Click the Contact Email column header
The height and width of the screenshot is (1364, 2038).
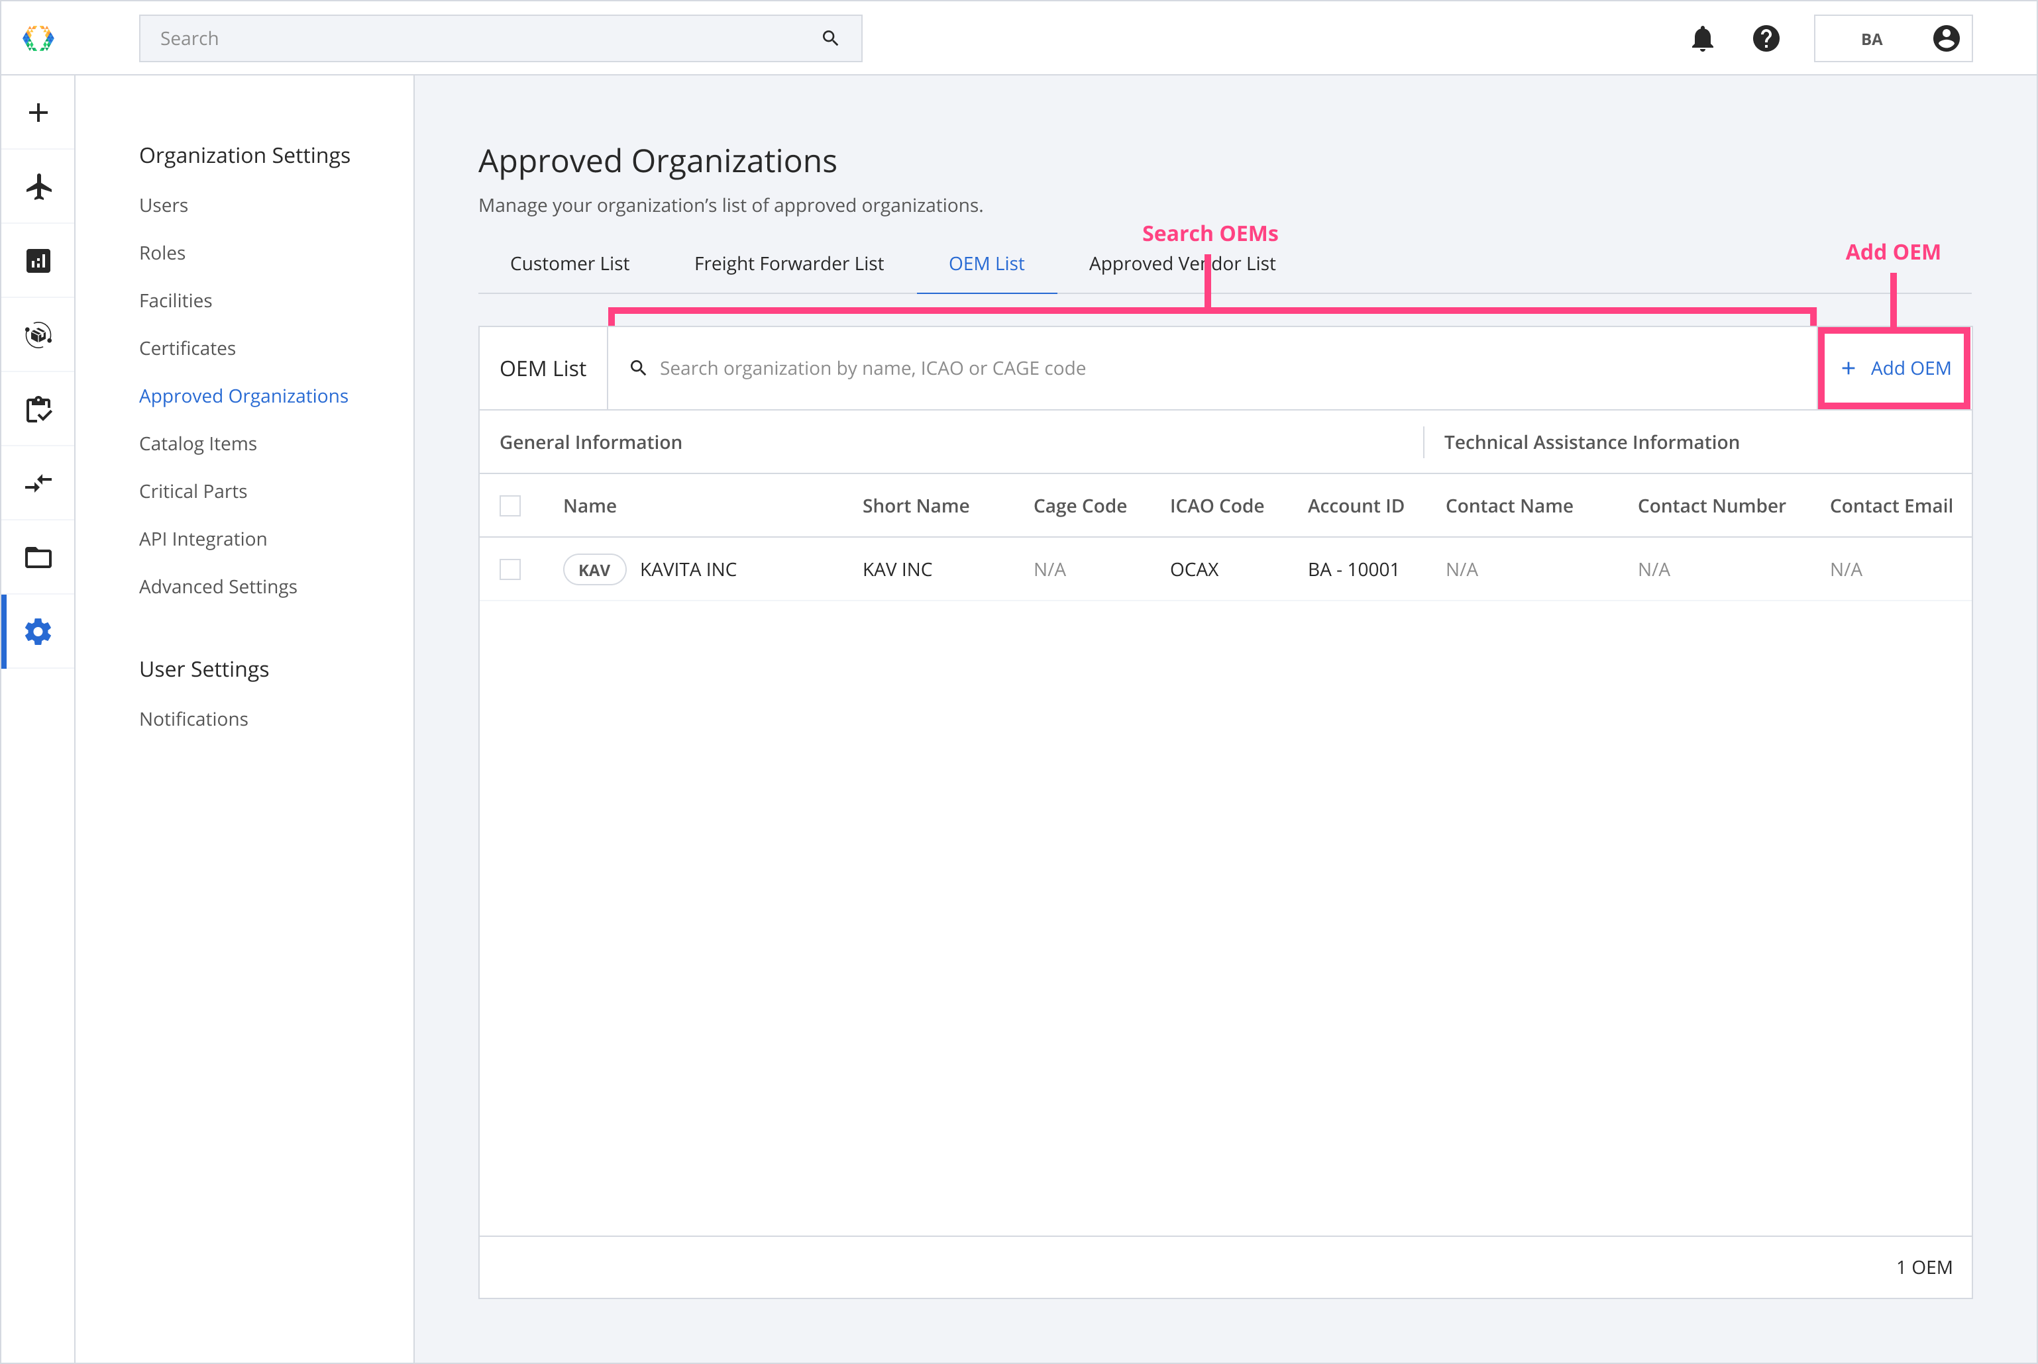click(x=1891, y=507)
